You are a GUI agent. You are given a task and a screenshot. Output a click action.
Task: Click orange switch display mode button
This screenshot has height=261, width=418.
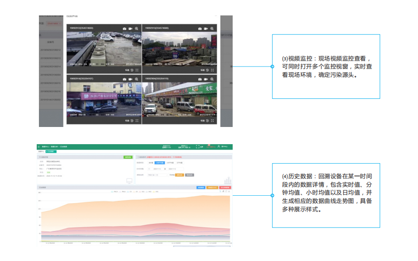[x=211, y=187]
